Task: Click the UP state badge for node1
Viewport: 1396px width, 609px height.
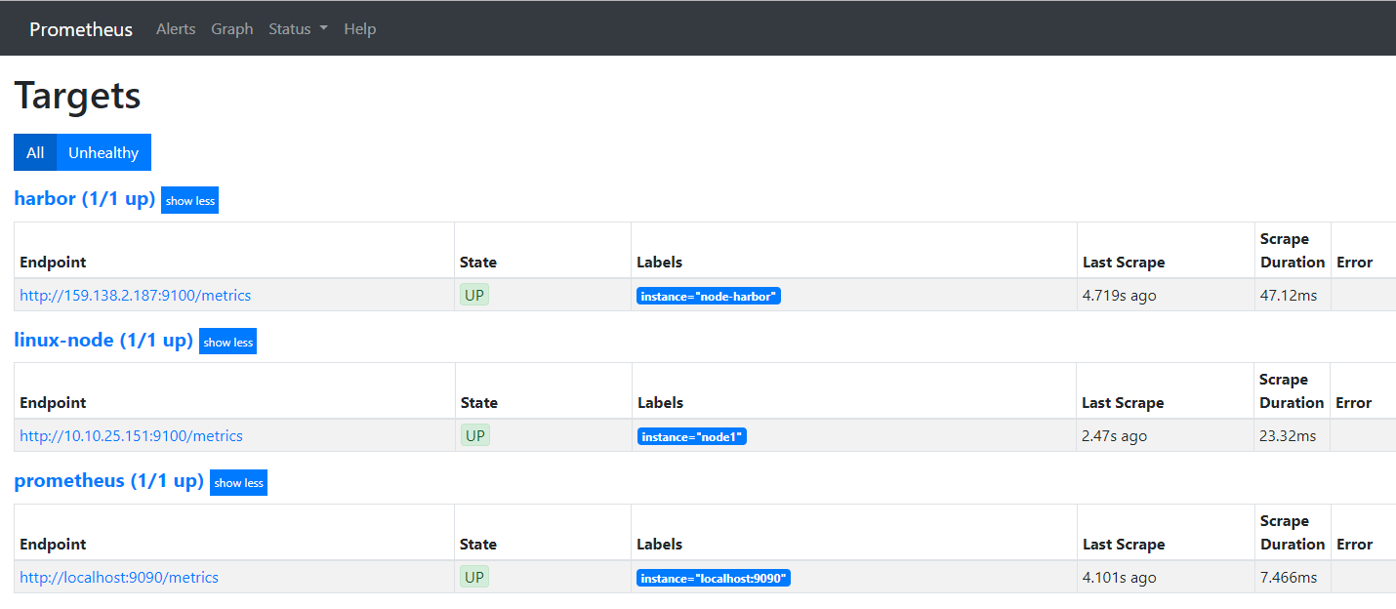Action: (x=475, y=435)
